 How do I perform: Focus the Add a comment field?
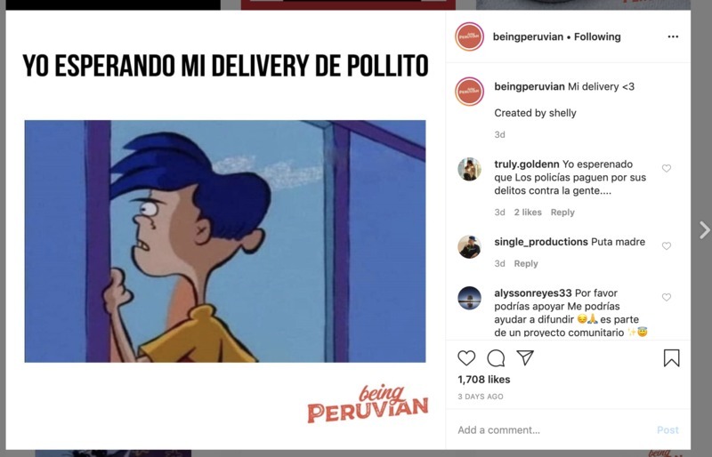(554, 429)
